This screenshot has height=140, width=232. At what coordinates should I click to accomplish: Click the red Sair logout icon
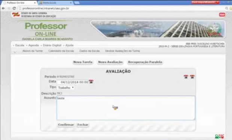pos(222,15)
